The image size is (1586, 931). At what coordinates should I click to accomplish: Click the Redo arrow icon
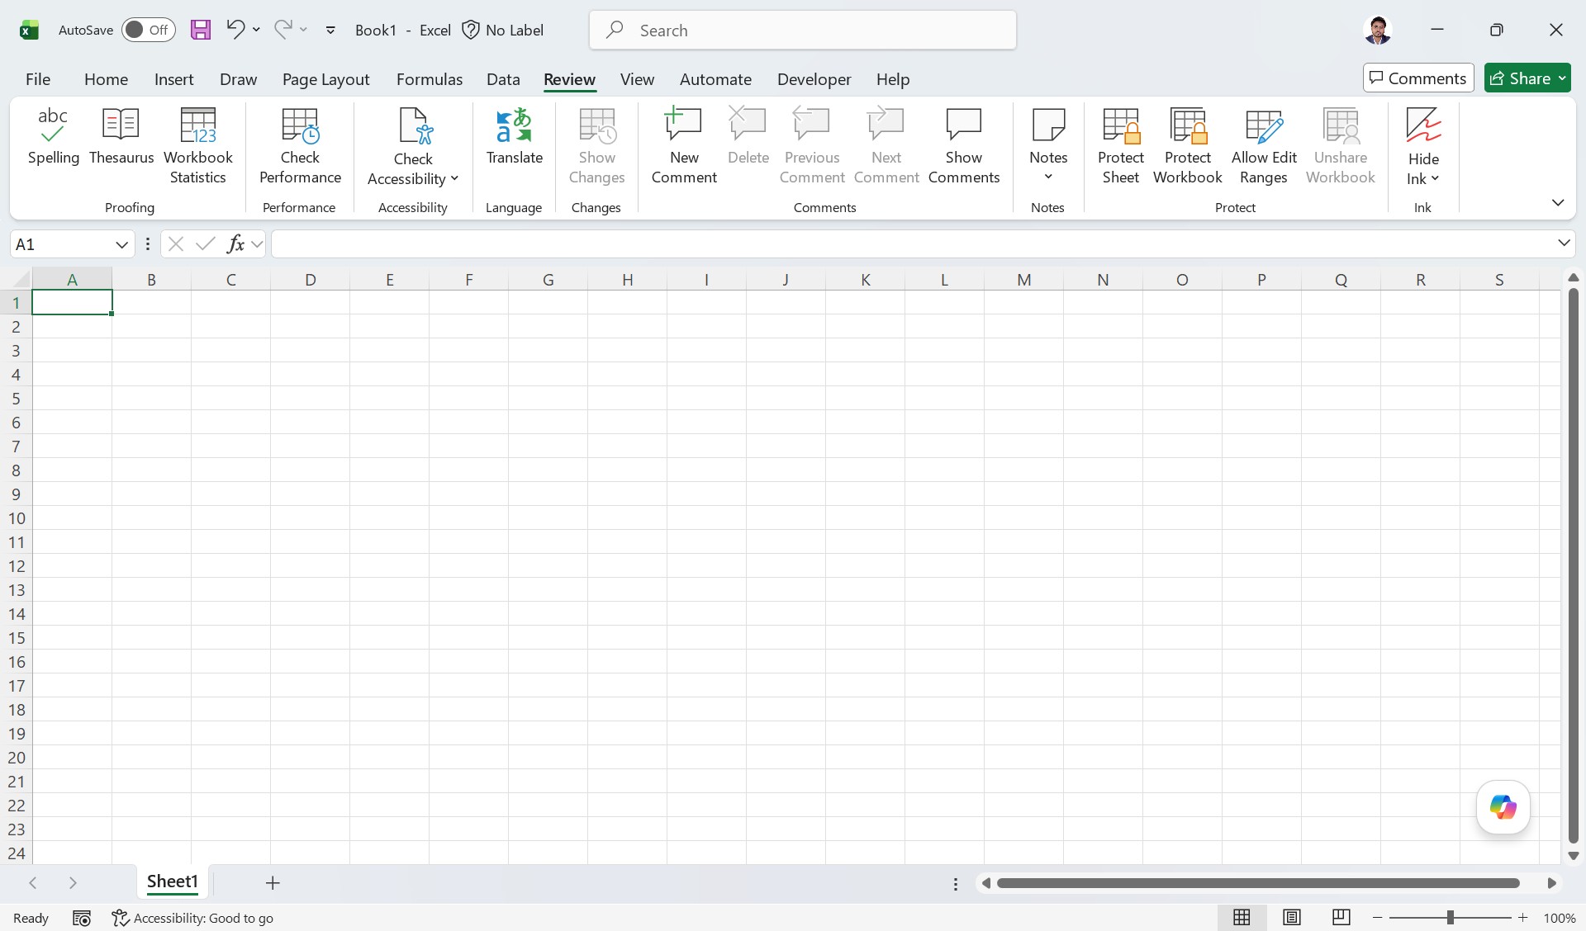click(x=283, y=30)
